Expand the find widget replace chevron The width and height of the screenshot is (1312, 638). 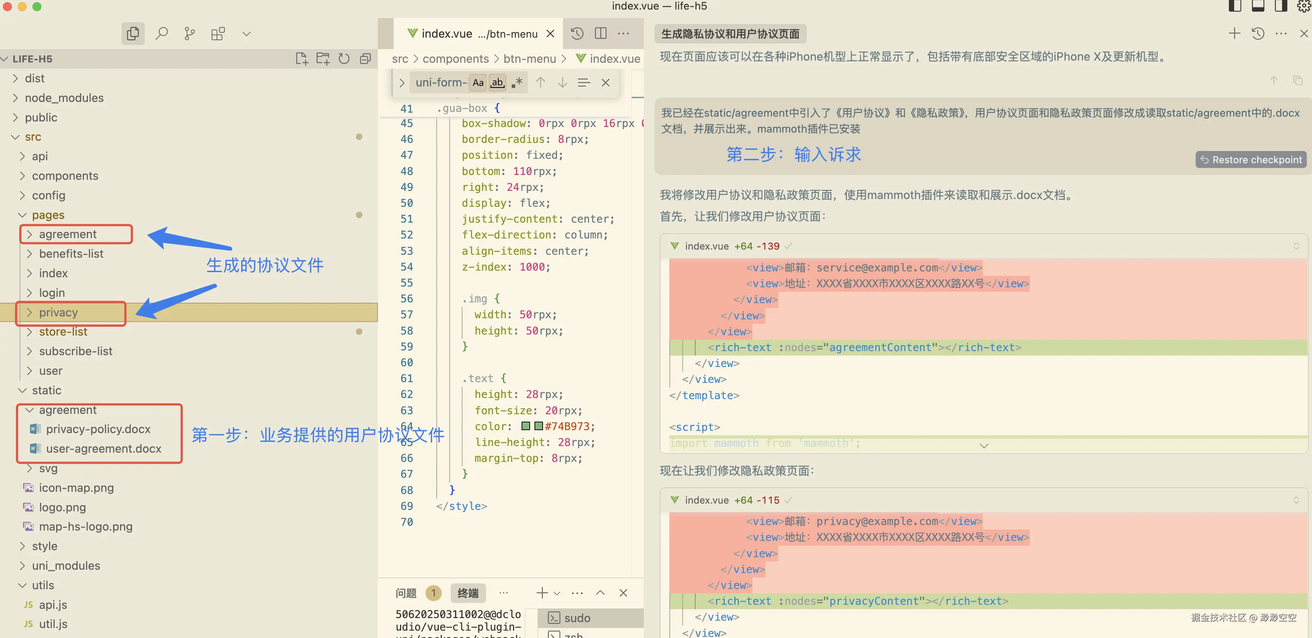(x=402, y=82)
